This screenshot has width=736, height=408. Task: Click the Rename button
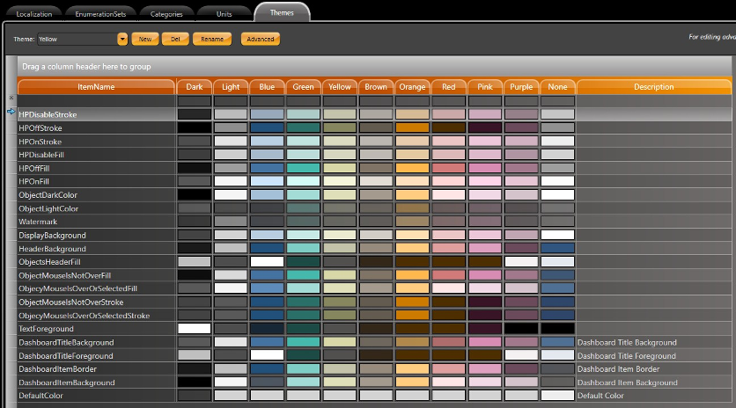coord(211,39)
